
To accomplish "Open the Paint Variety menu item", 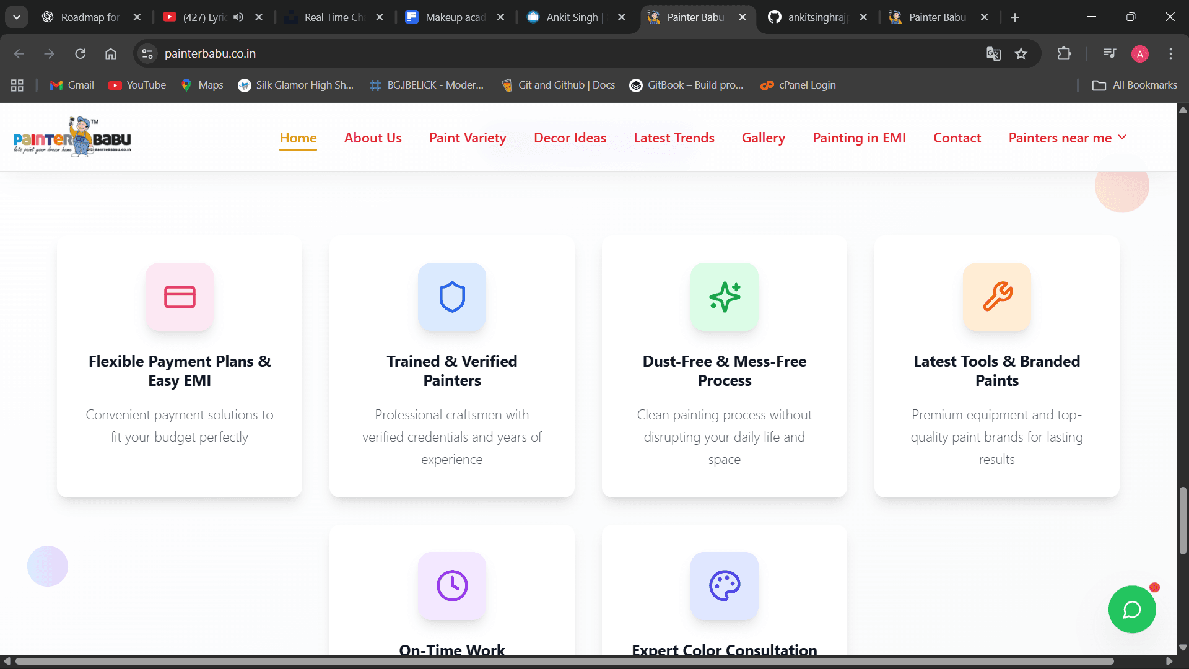I will click(468, 138).
